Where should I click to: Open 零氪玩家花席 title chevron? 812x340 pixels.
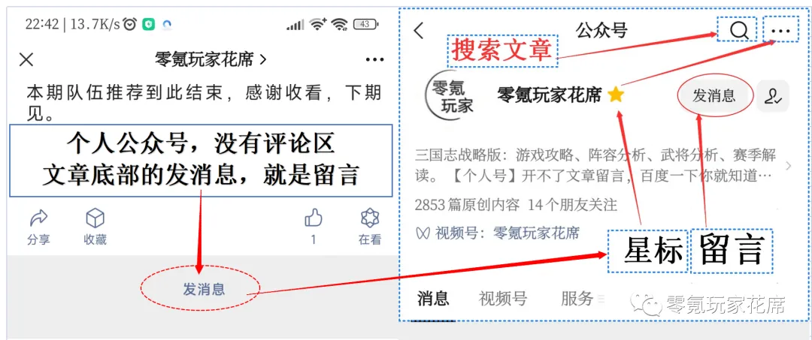point(262,60)
